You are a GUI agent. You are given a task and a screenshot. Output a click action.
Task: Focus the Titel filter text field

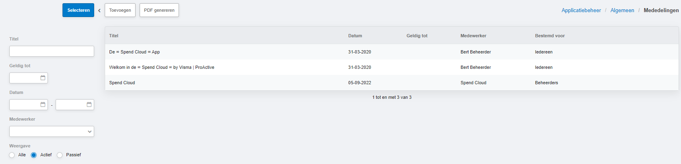[52, 51]
